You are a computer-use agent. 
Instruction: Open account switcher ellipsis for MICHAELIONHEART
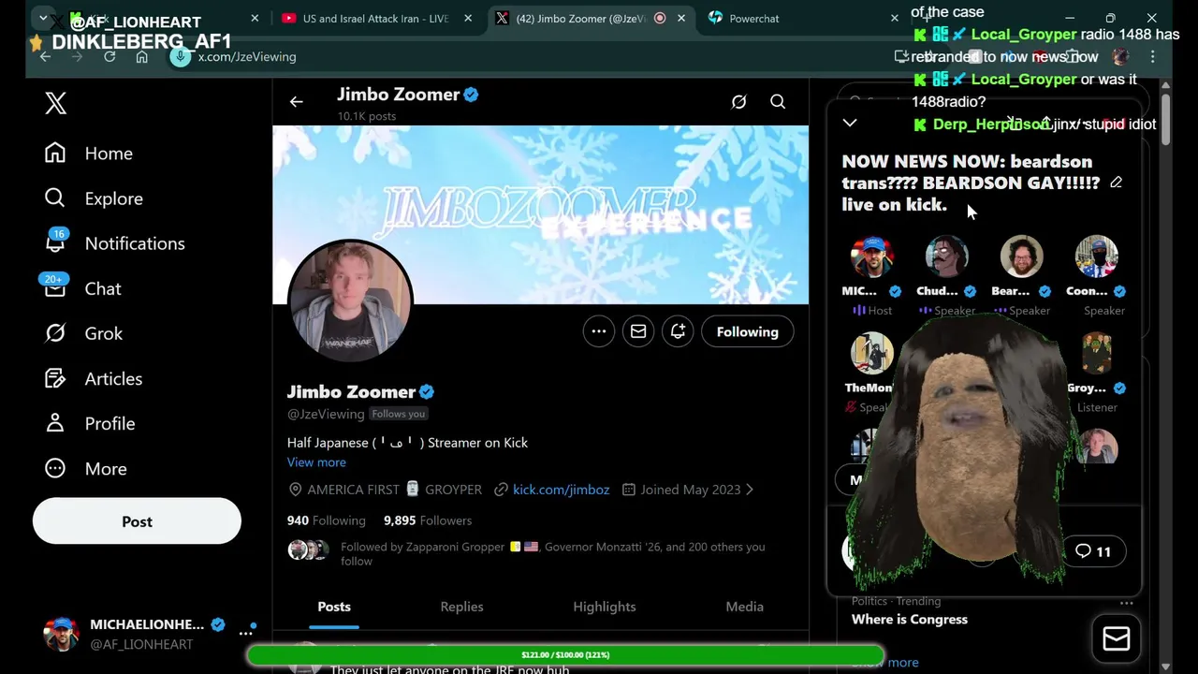click(245, 633)
